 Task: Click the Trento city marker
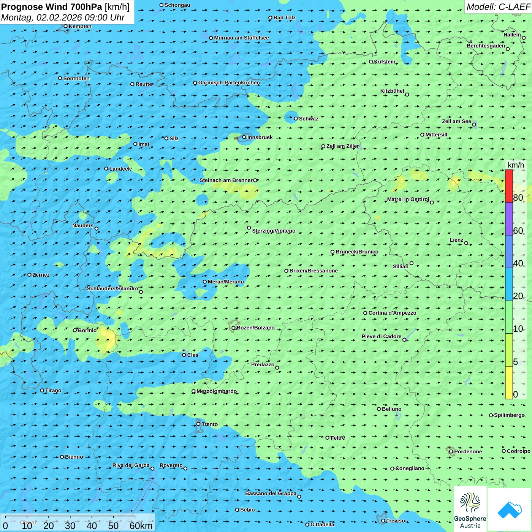click(198, 424)
